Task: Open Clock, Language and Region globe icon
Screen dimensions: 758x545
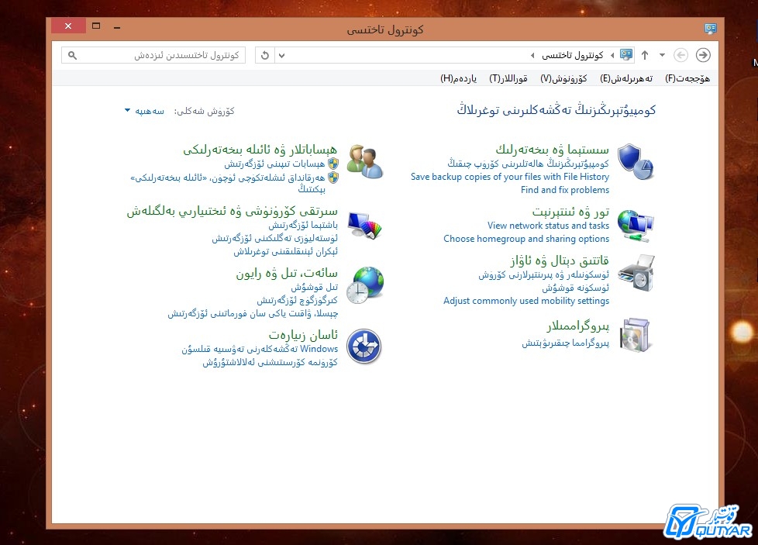Action: click(x=365, y=285)
